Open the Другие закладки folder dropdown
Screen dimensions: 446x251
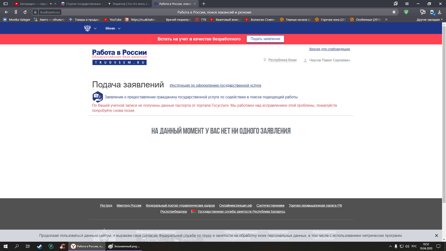click(430, 19)
